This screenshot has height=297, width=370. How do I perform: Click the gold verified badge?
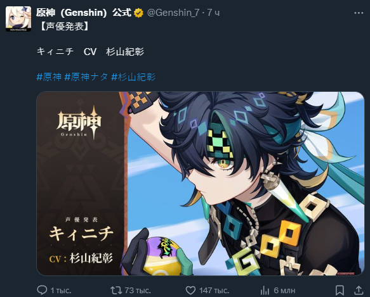click(139, 13)
